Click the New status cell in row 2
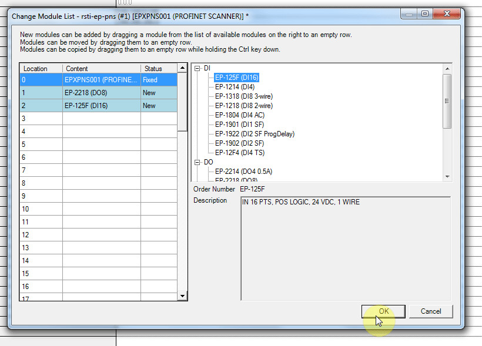Viewport: 482px width, 346px height. [x=159, y=106]
